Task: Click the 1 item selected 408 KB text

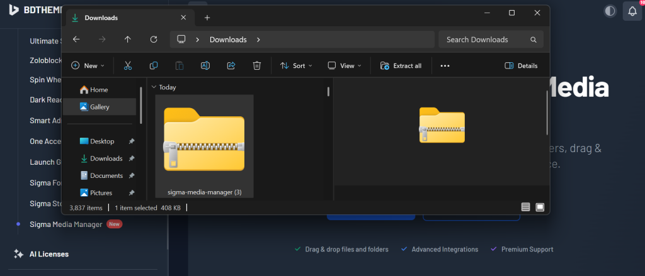Action: coord(147,208)
